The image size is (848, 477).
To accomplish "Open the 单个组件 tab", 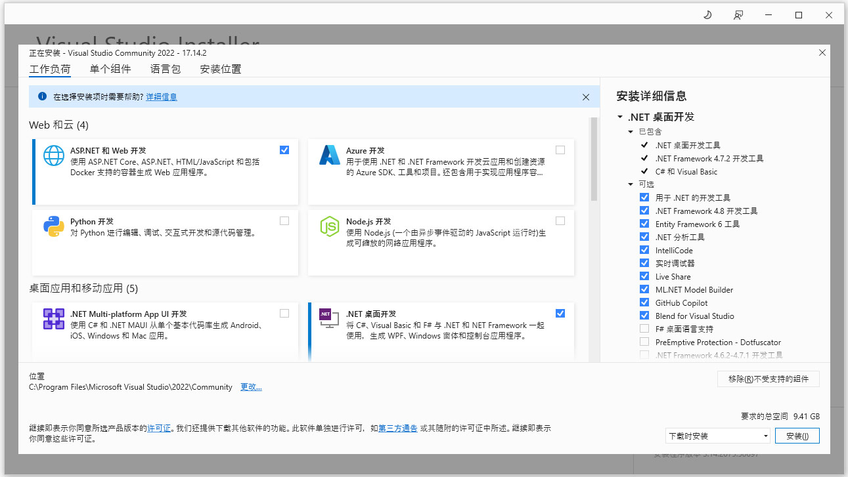I will [110, 69].
